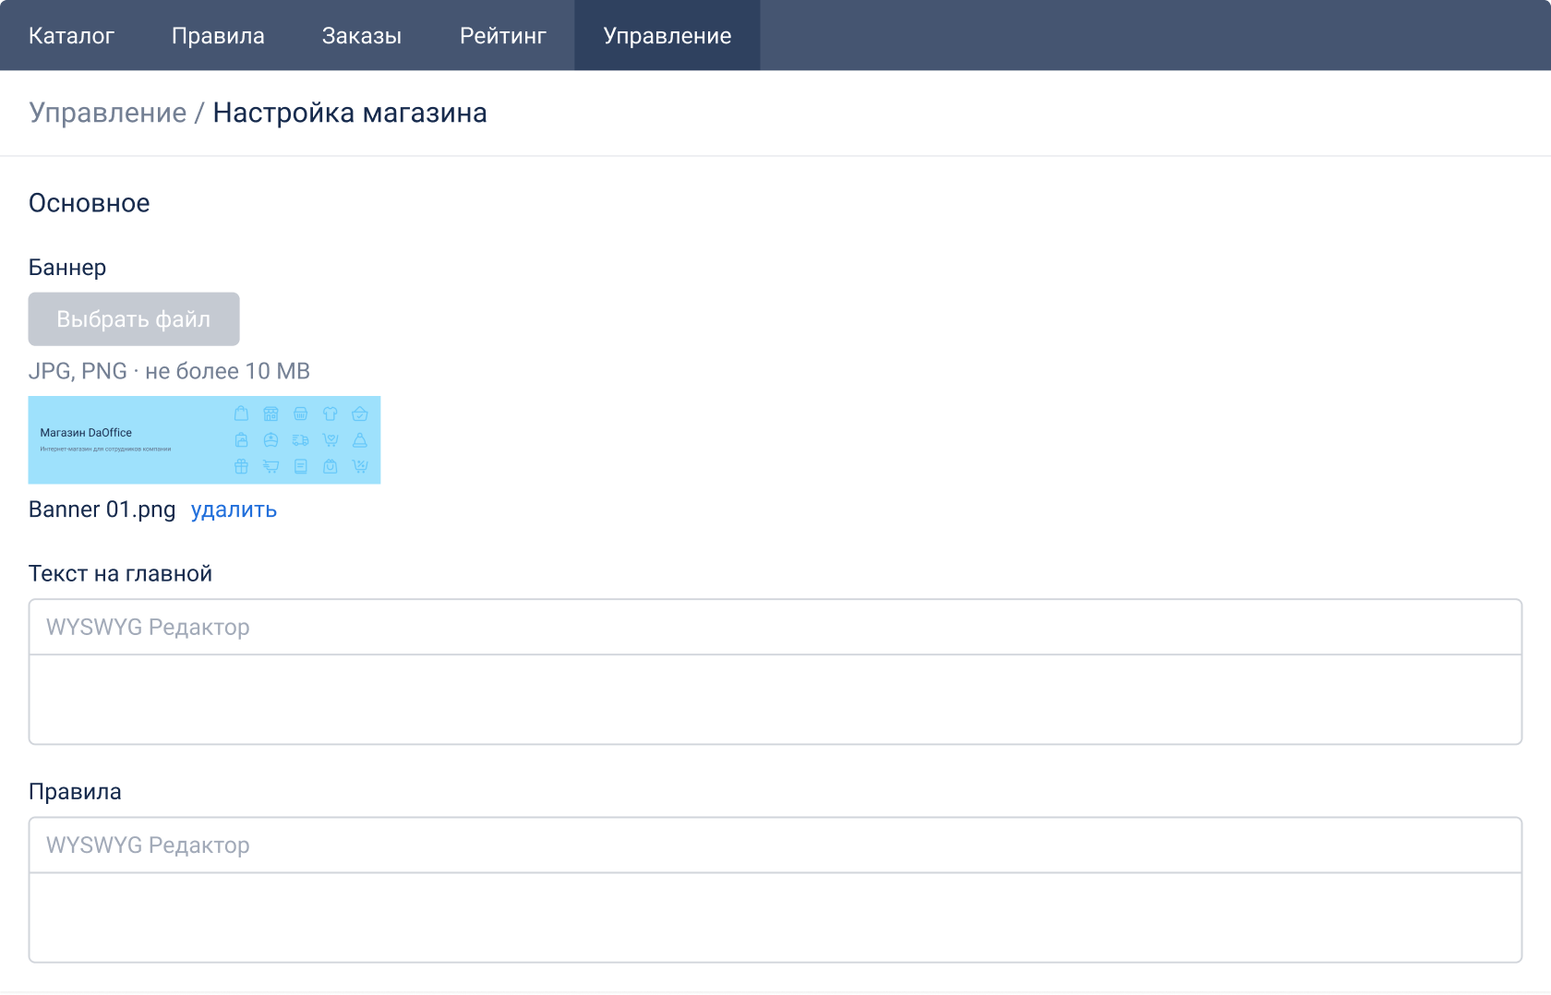Click WYSWYG toolbar of the Правила editor
This screenshot has height=995, width=1551.
click(x=775, y=845)
